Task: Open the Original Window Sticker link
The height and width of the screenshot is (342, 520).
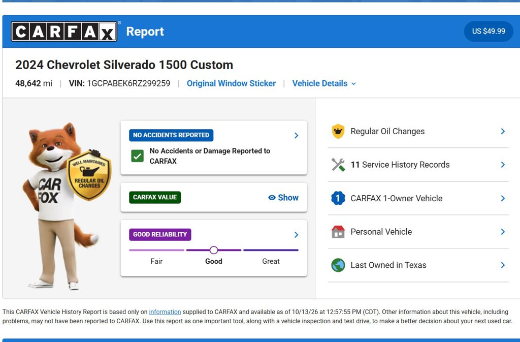Action: [x=231, y=83]
